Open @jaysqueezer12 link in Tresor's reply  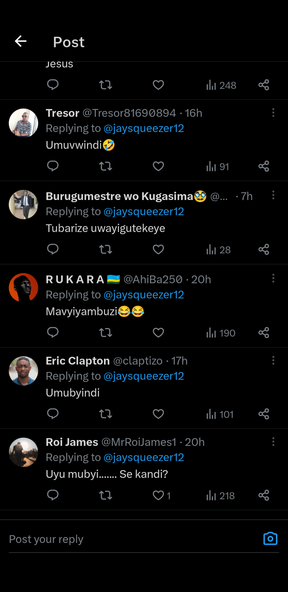coord(144,128)
